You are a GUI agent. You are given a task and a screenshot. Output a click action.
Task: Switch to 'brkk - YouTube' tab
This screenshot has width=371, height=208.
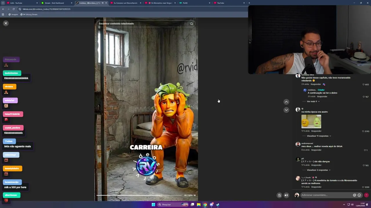coord(23,3)
